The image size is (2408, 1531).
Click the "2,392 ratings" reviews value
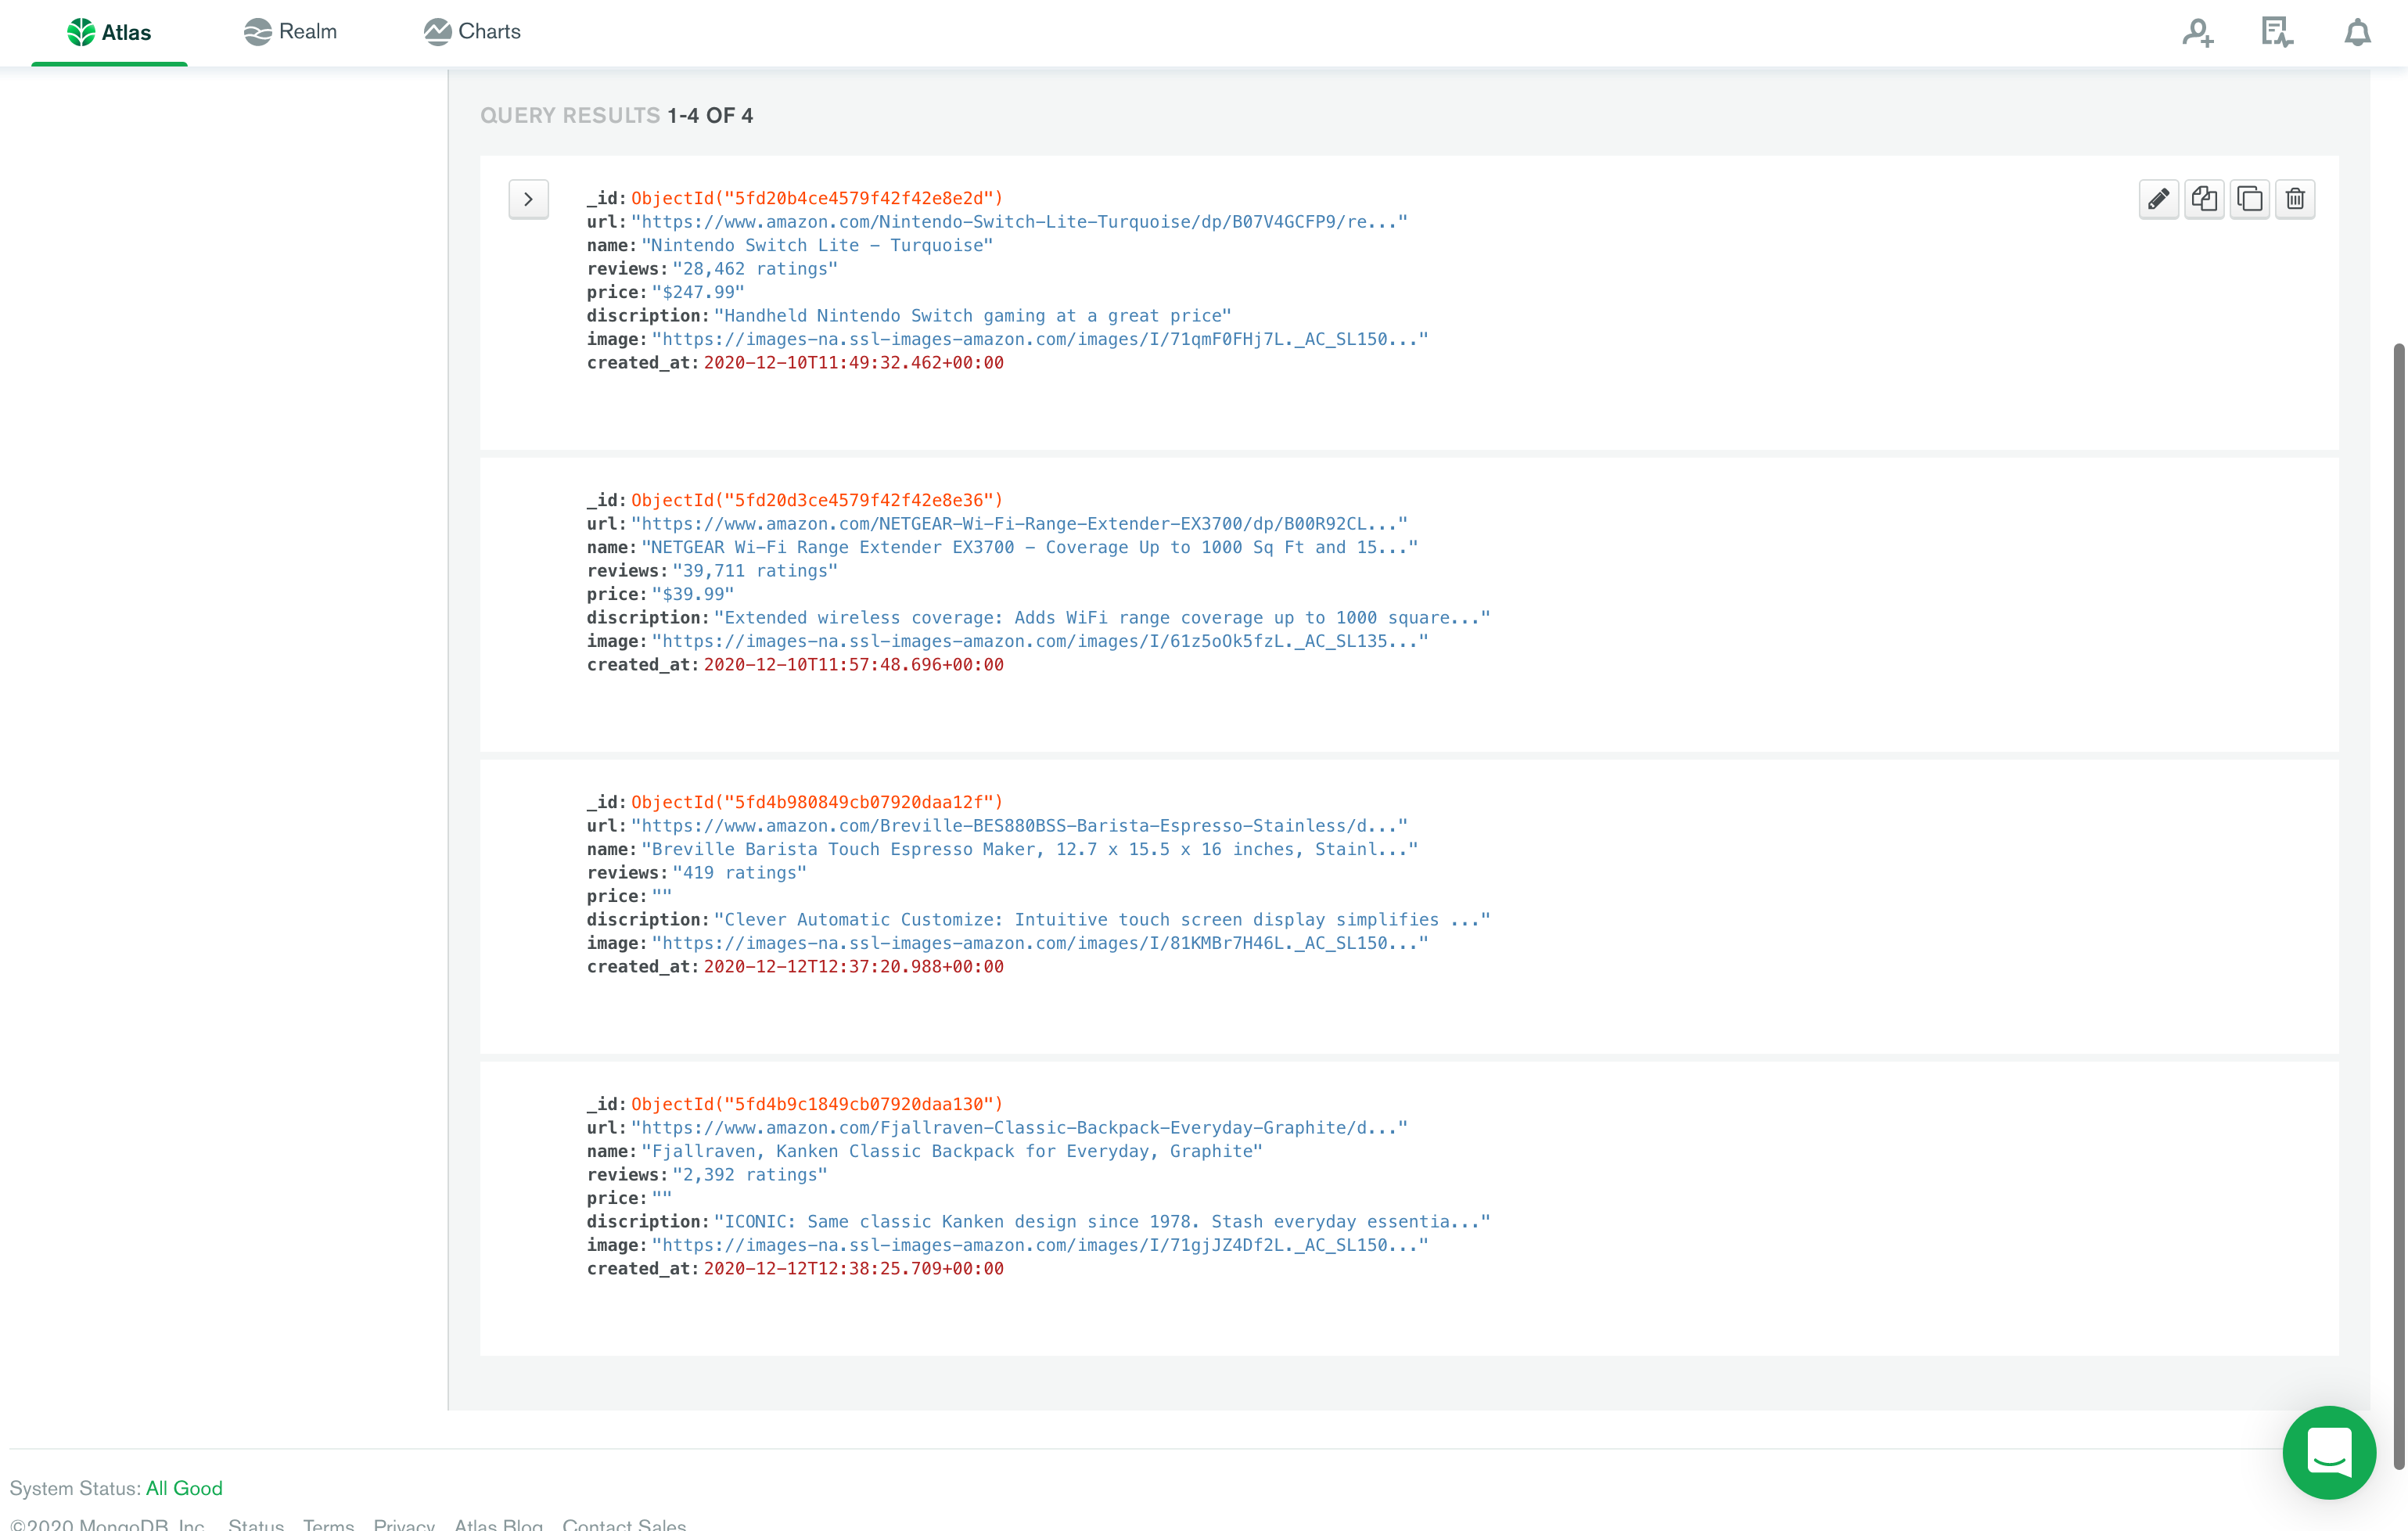coord(750,1175)
